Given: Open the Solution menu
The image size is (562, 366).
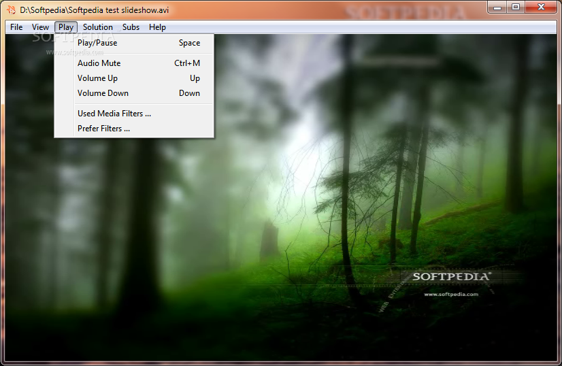Looking at the screenshot, I should [x=97, y=27].
